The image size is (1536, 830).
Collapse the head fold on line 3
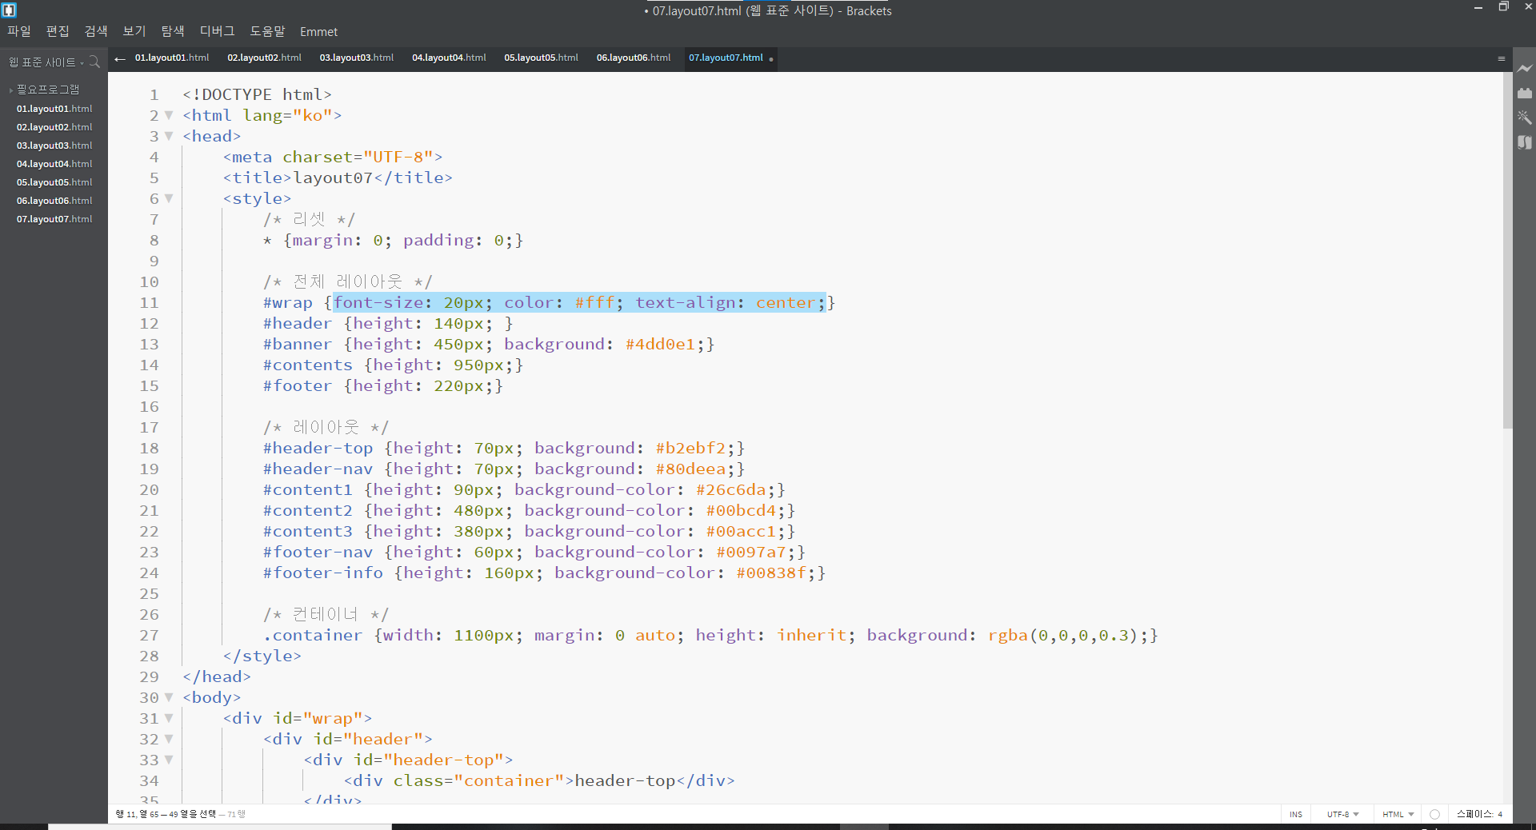pos(169,136)
